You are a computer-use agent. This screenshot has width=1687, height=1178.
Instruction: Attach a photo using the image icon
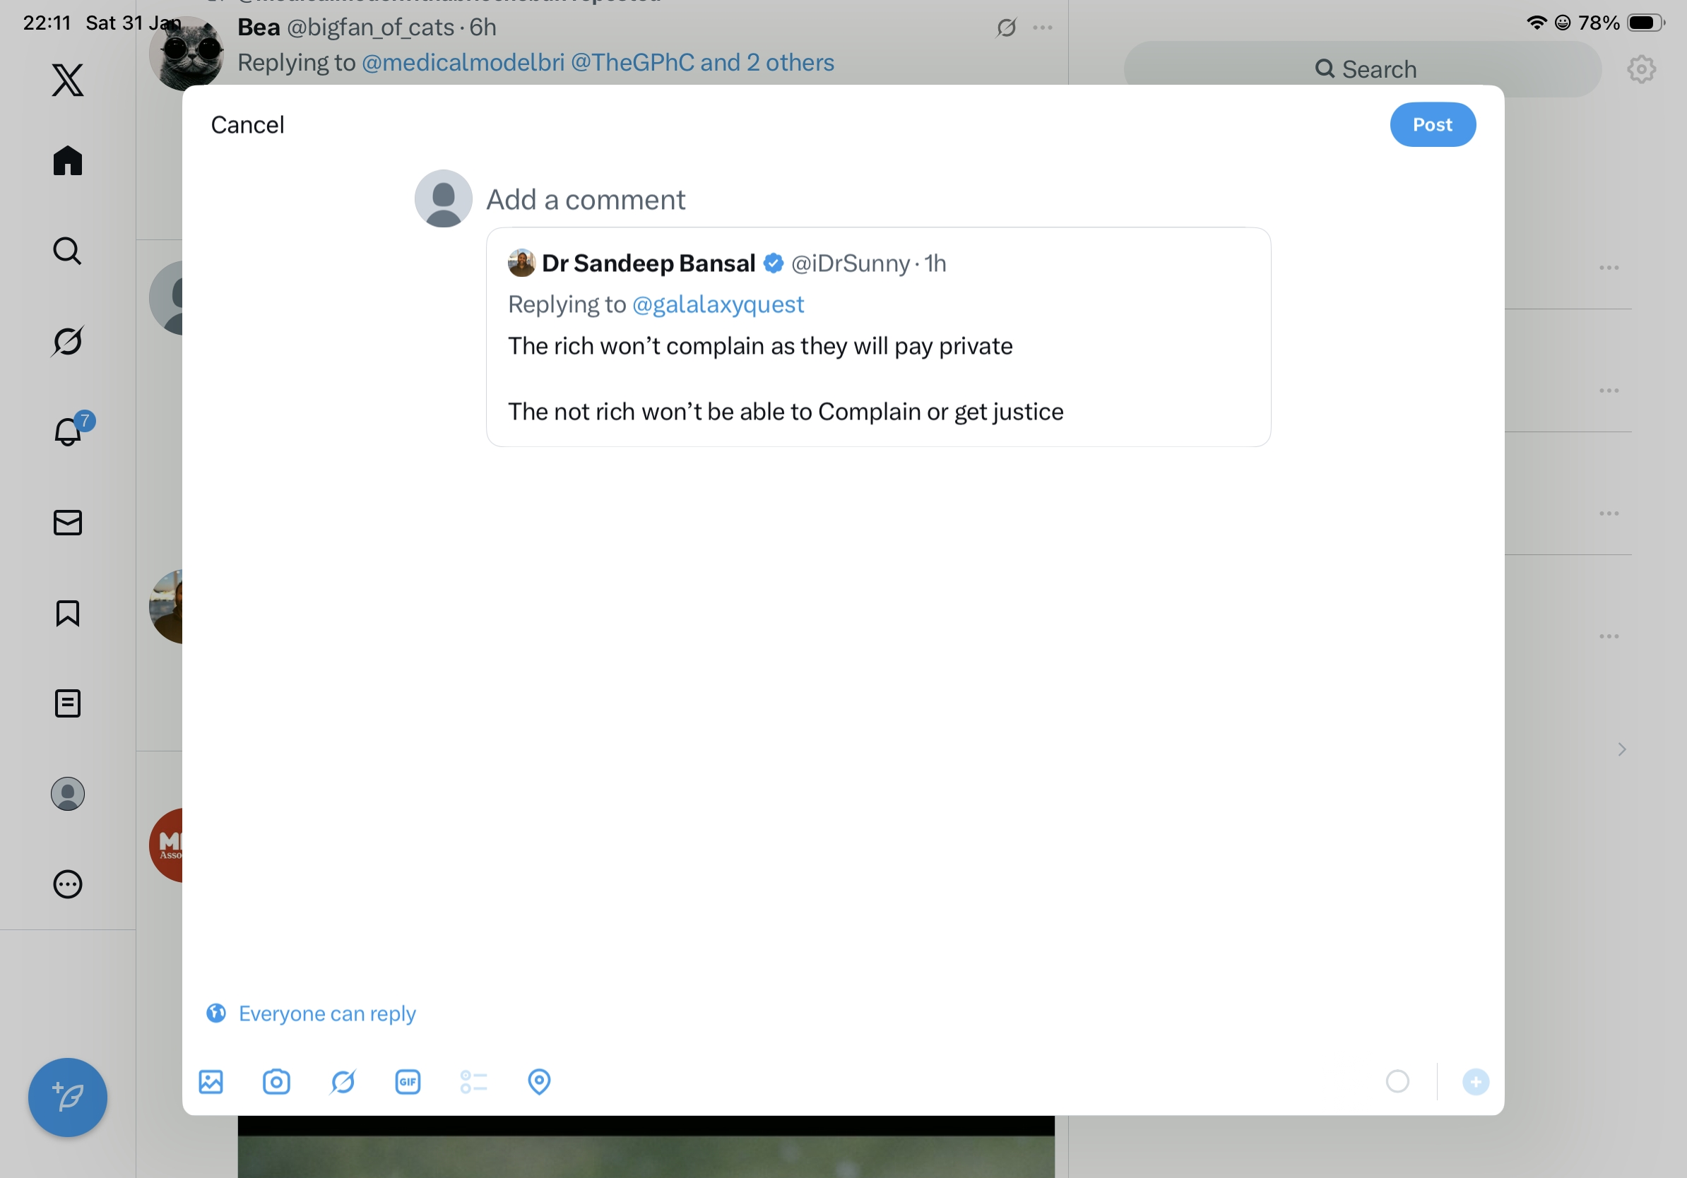coord(211,1081)
